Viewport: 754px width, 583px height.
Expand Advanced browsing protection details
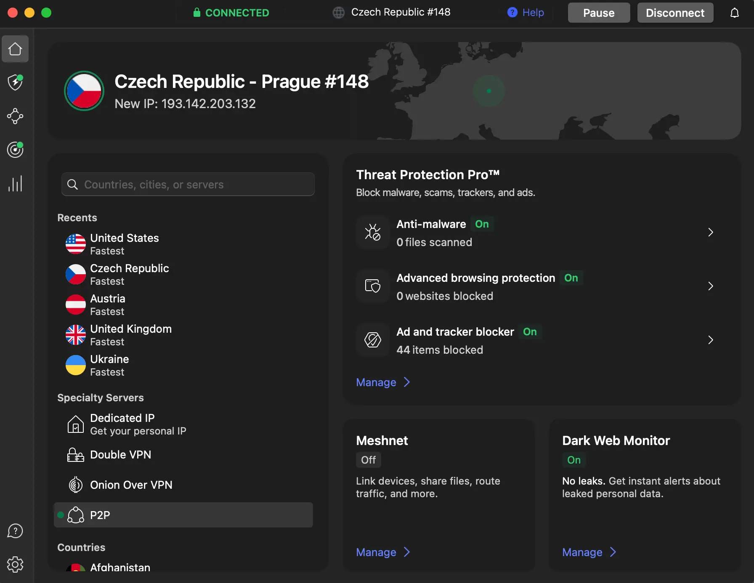point(711,286)
